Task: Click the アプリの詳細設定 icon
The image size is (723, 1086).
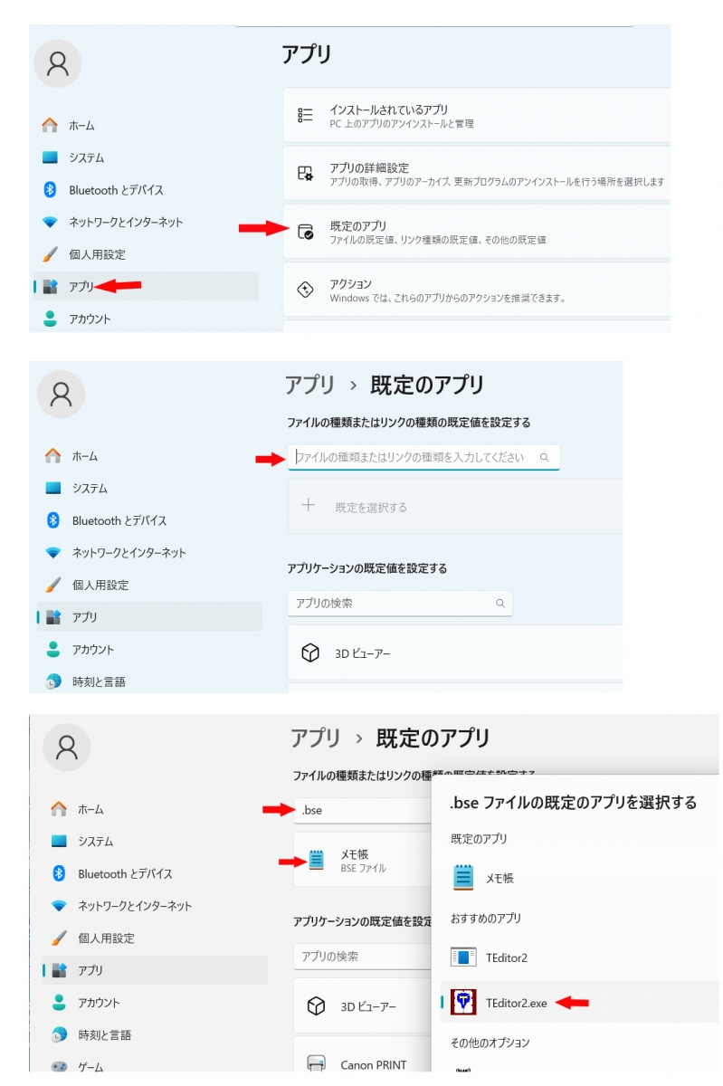Action: point(306,174)
